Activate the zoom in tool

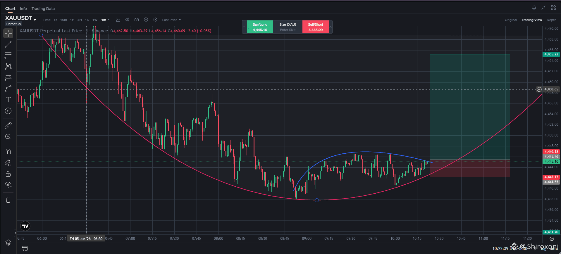pos(8,136)
